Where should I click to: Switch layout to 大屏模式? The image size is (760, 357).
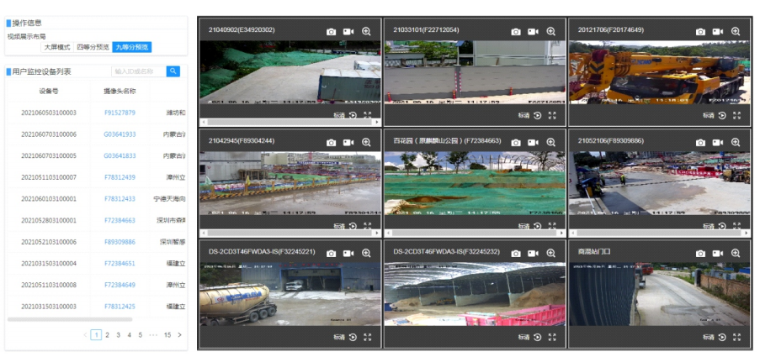[57, 47]
